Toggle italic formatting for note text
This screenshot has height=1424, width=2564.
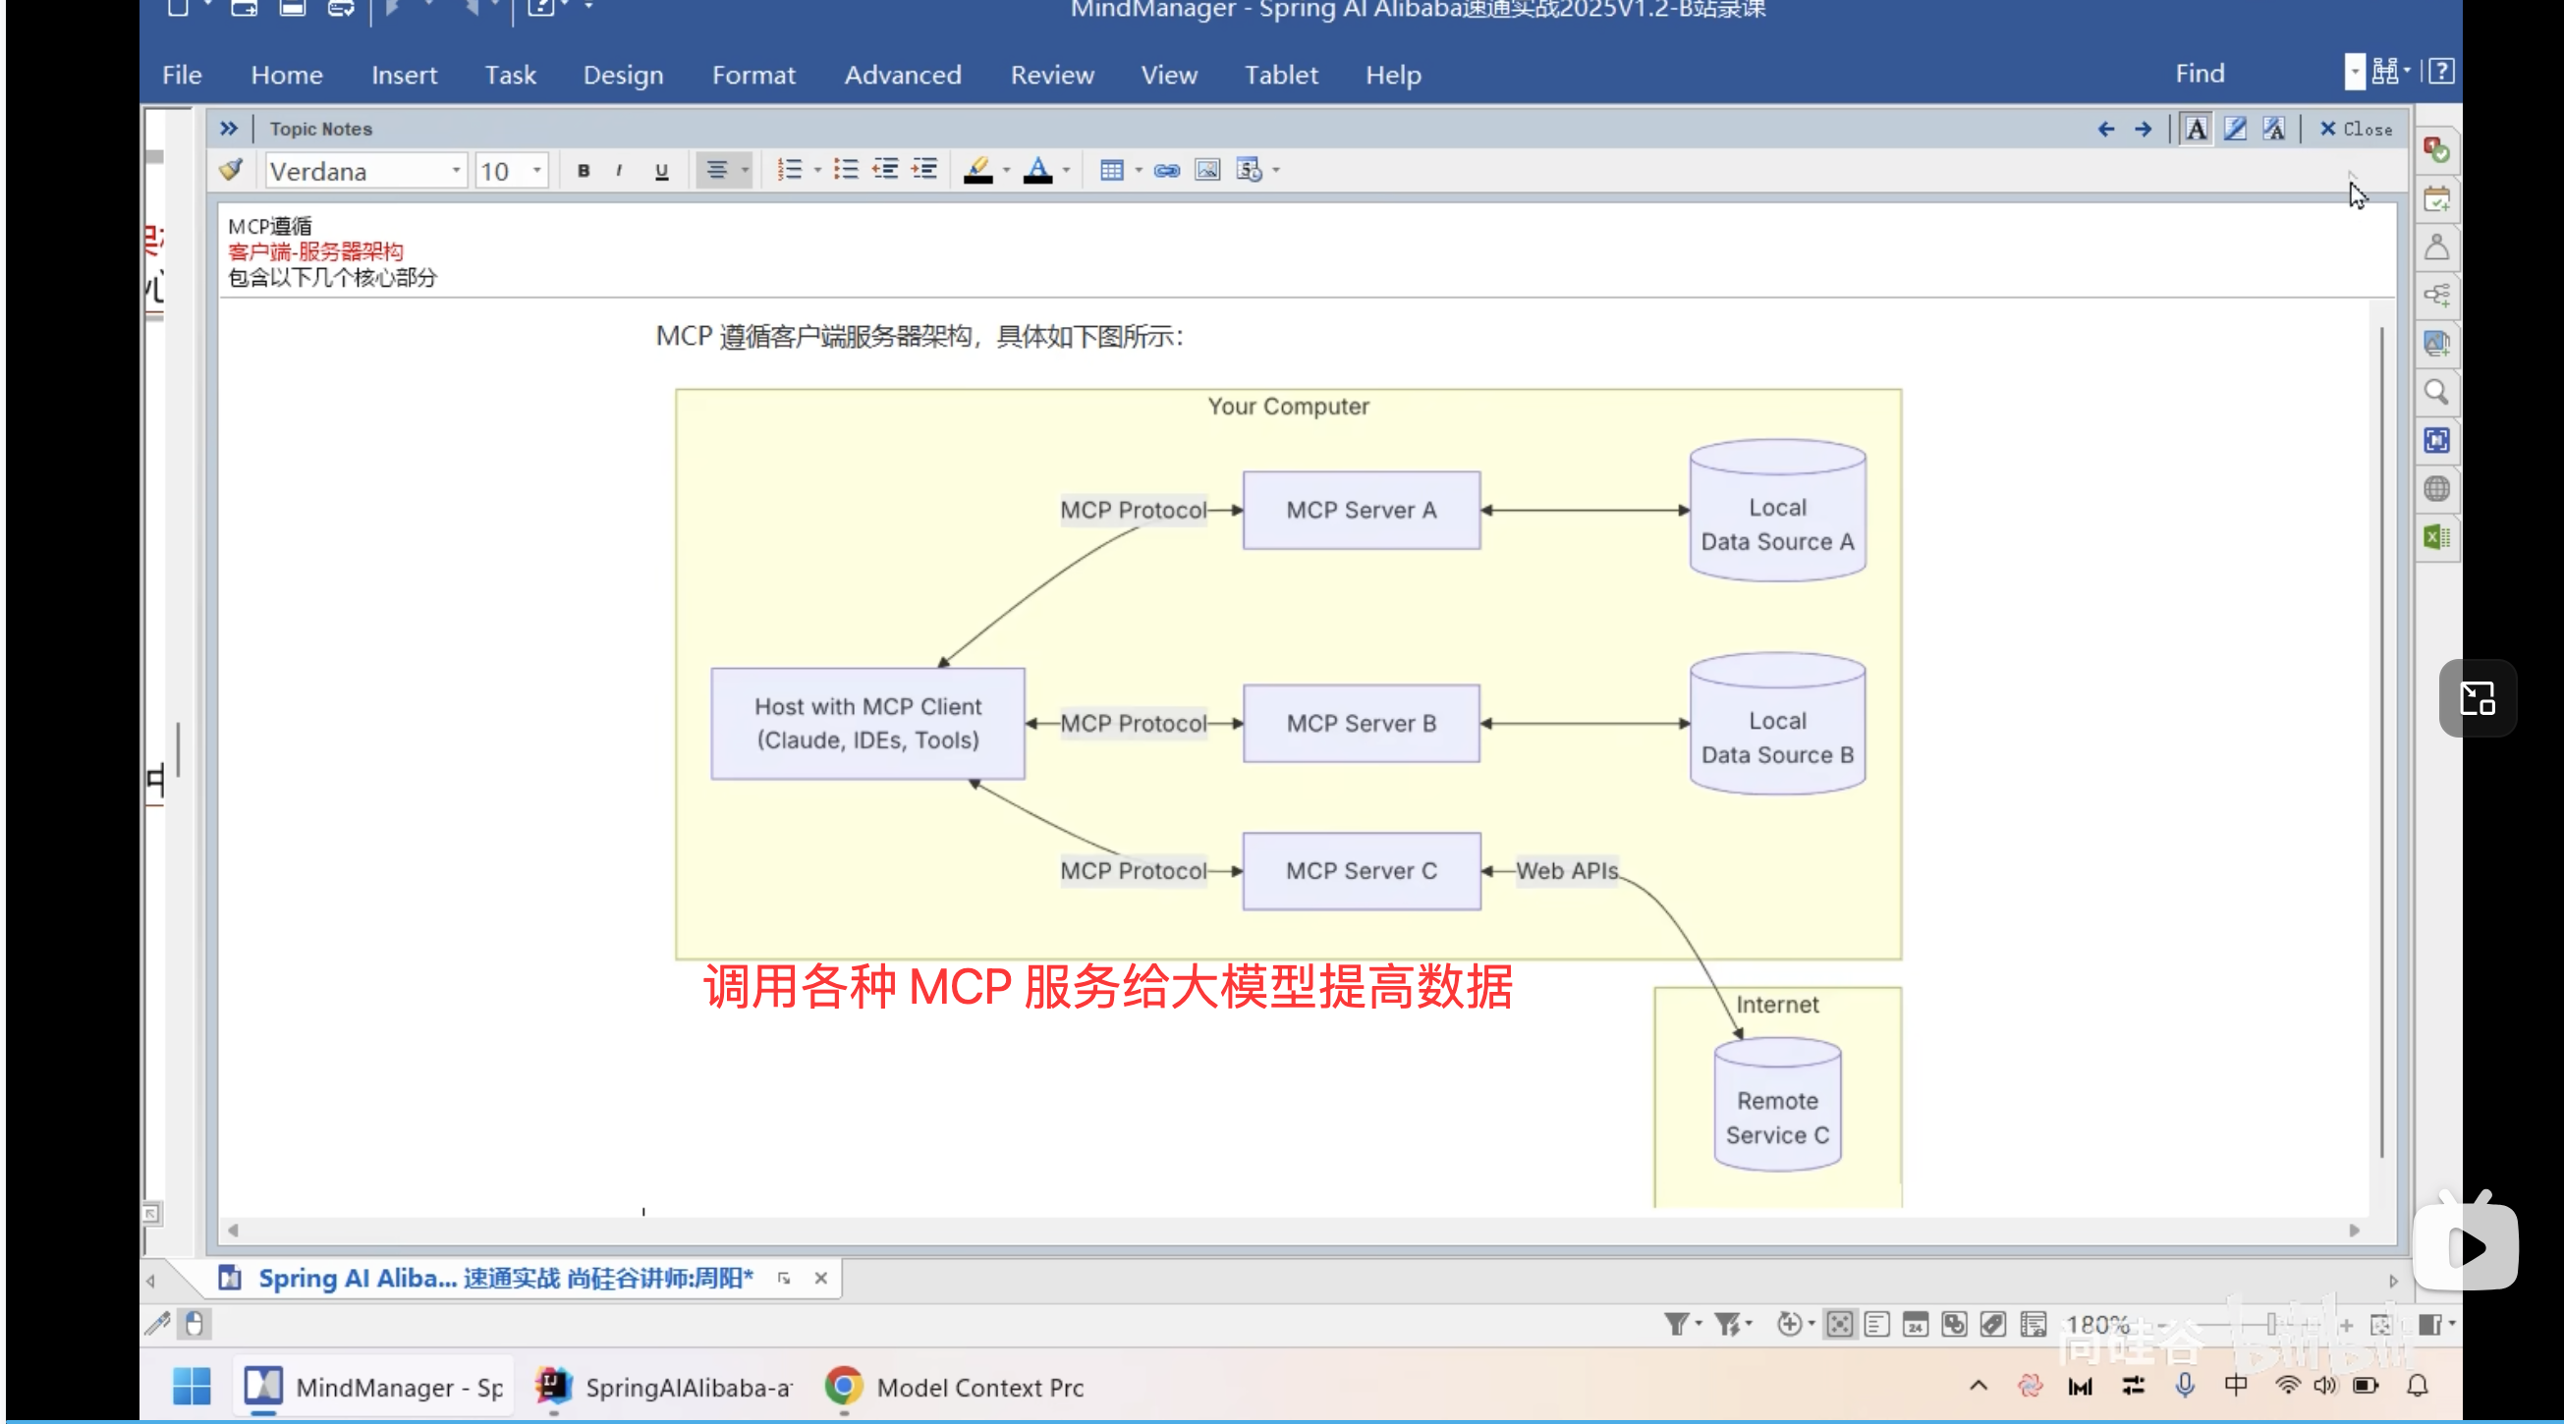pyautogui.click(x=619, y=169)
